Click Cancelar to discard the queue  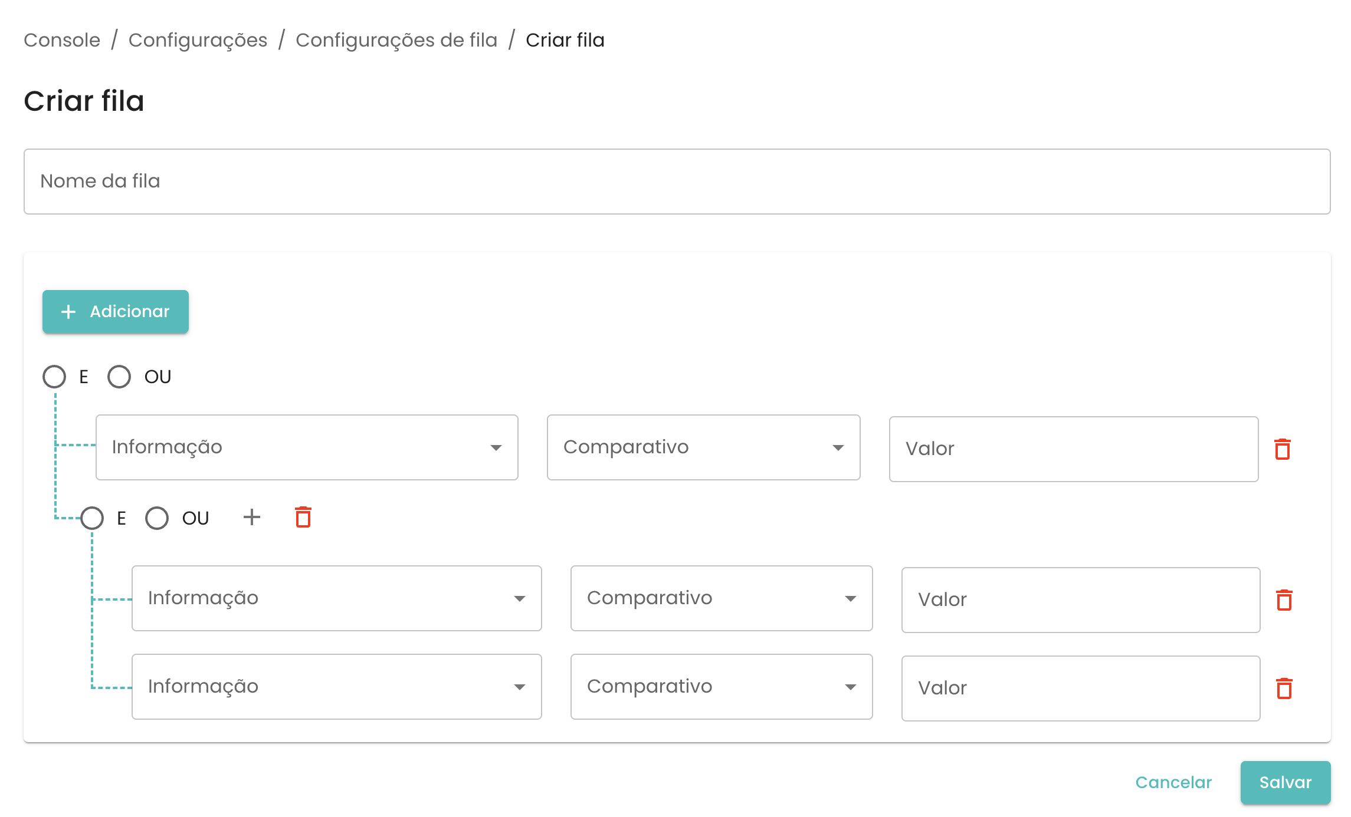[x=1173, y=782]
